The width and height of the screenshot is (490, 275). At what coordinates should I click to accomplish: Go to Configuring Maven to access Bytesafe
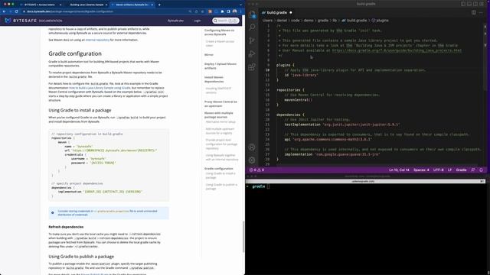coord(219,32)
